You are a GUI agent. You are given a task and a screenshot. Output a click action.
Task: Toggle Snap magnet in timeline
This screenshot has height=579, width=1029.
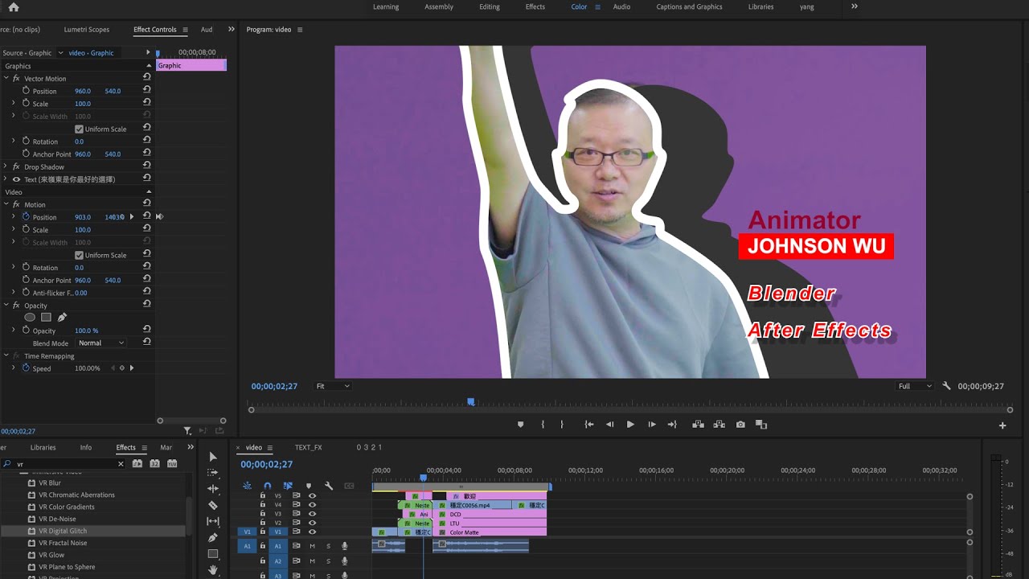(x=267, y=486)
